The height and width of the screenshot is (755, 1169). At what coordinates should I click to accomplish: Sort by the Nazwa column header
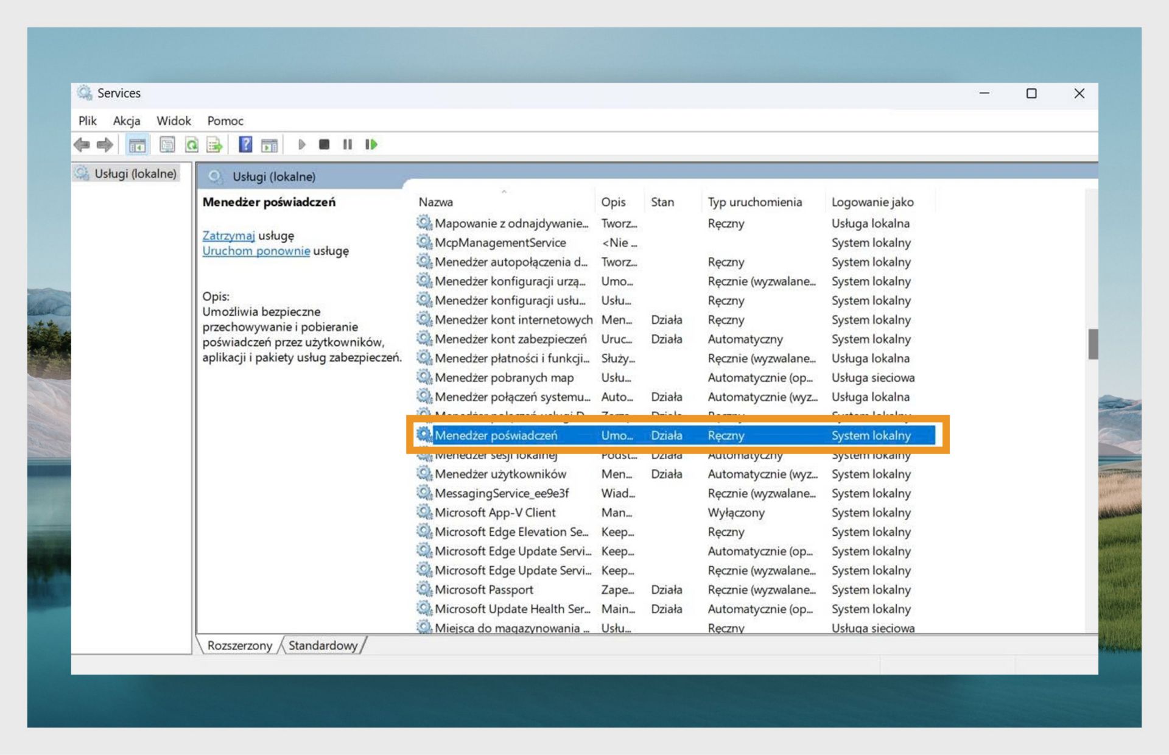(436, 202)
